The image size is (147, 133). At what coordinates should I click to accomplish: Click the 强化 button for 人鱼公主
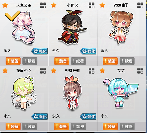(40, 51)
